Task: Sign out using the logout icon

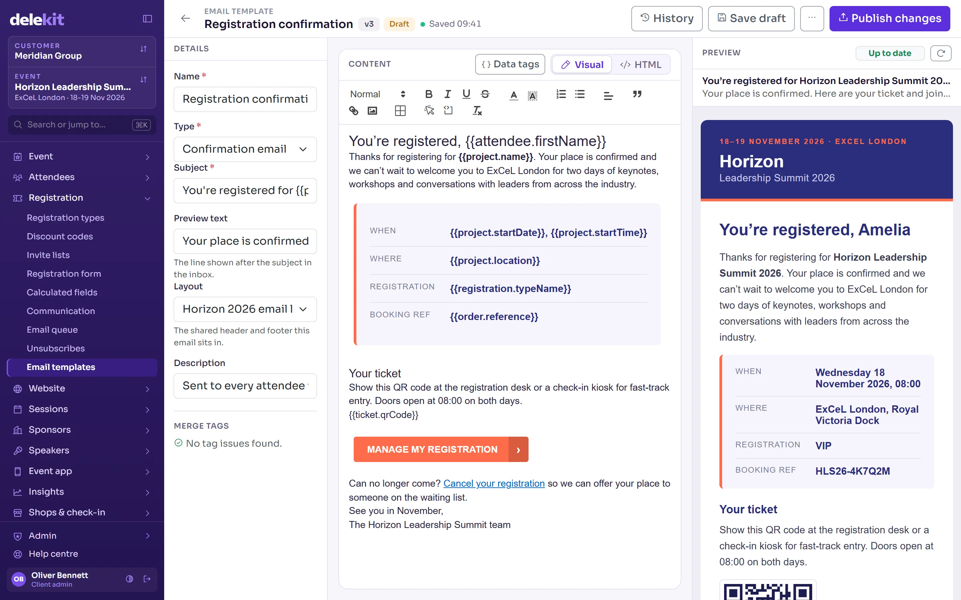Action: [x=147, y=579]
